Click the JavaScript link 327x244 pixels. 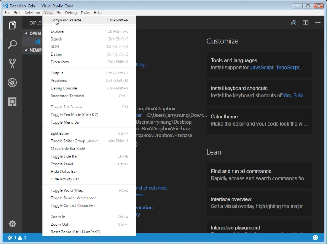click(x=262, y=67)
